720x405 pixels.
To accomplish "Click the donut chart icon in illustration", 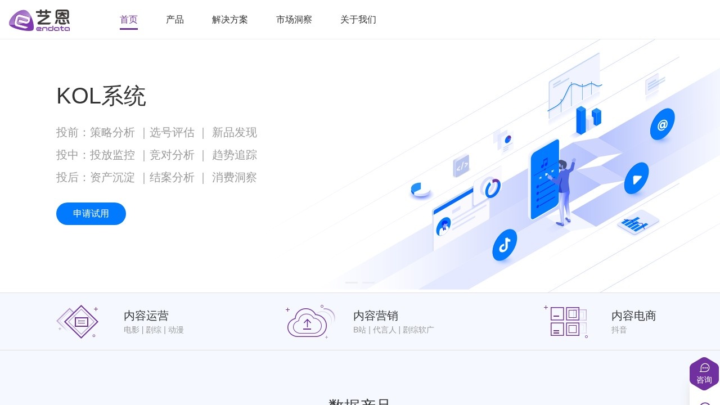I will (491, 188).
